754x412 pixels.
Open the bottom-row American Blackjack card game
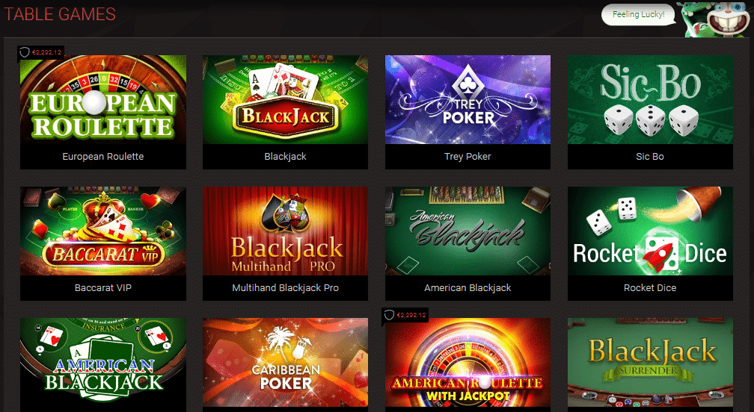click(x=103, y=362)
